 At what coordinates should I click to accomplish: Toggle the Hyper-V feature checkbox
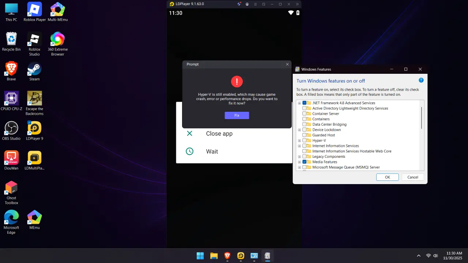[x=305, y=141]
